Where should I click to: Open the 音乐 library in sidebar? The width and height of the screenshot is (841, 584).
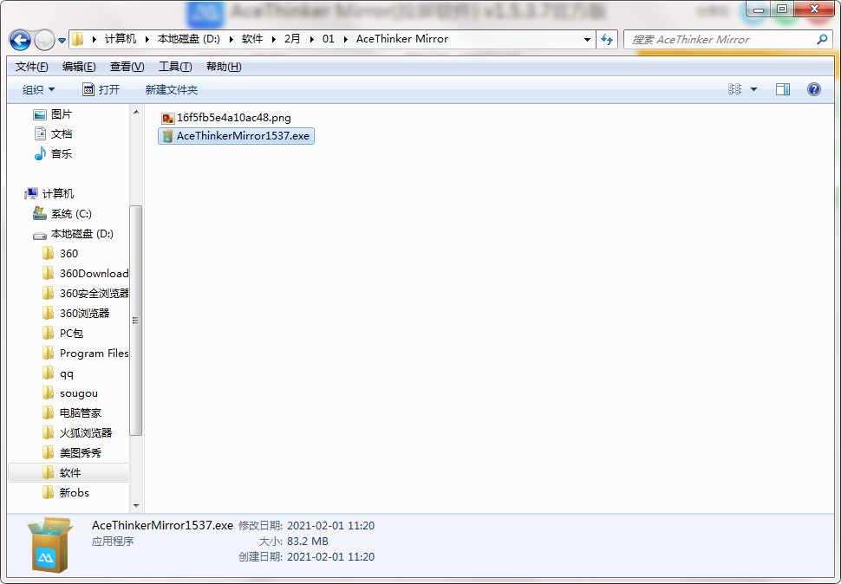click(x=61, y=153)
